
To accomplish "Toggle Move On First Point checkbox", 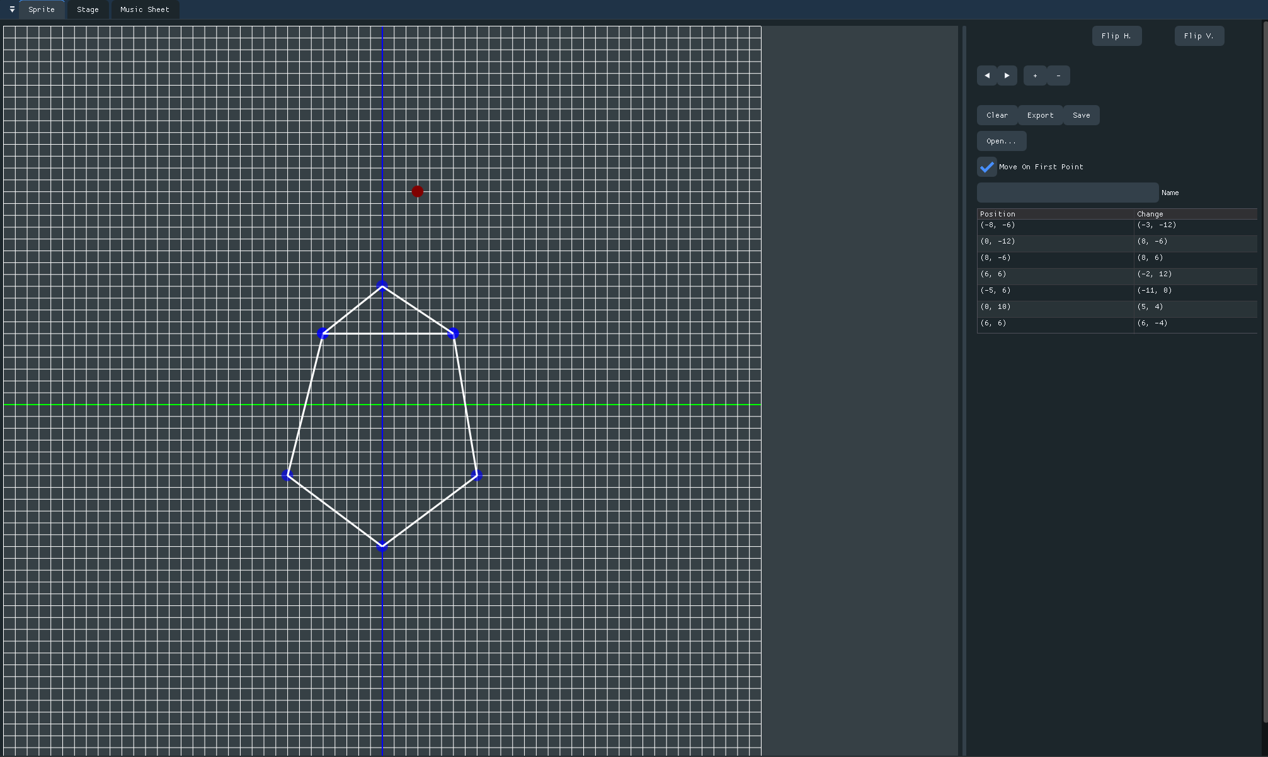I will (x=987, y=167).
